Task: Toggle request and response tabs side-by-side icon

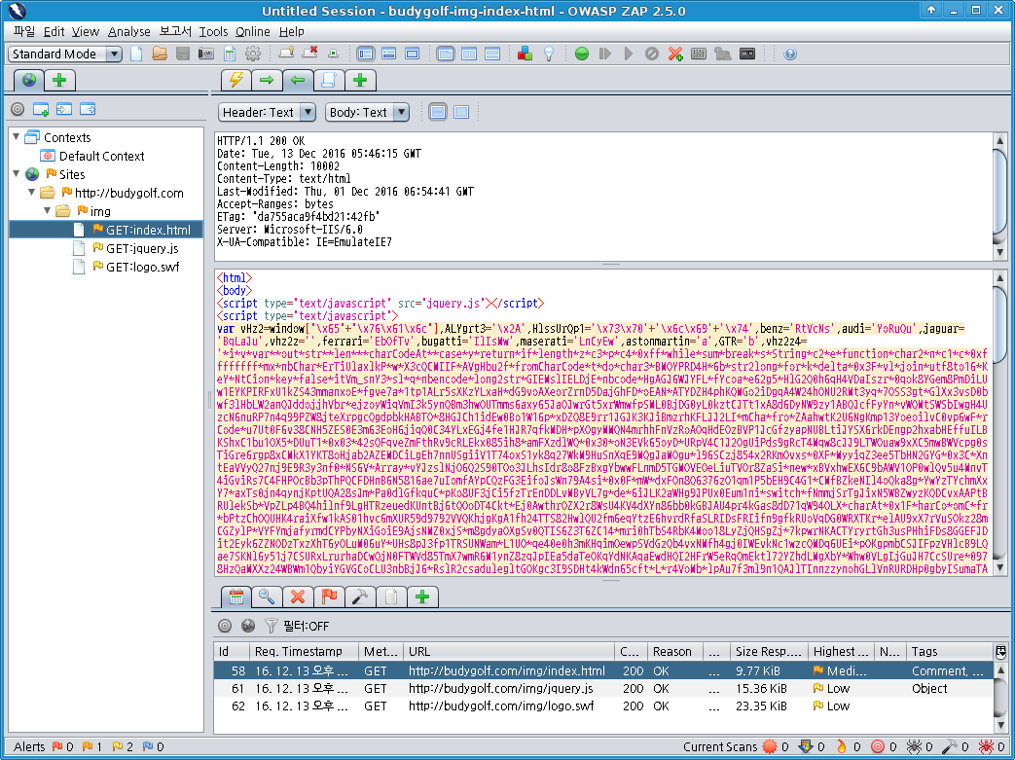Action: [x=469, y=54]
